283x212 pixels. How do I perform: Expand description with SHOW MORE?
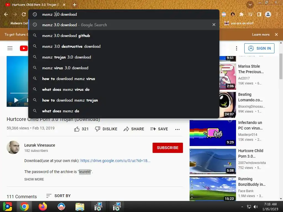[34, 179]
